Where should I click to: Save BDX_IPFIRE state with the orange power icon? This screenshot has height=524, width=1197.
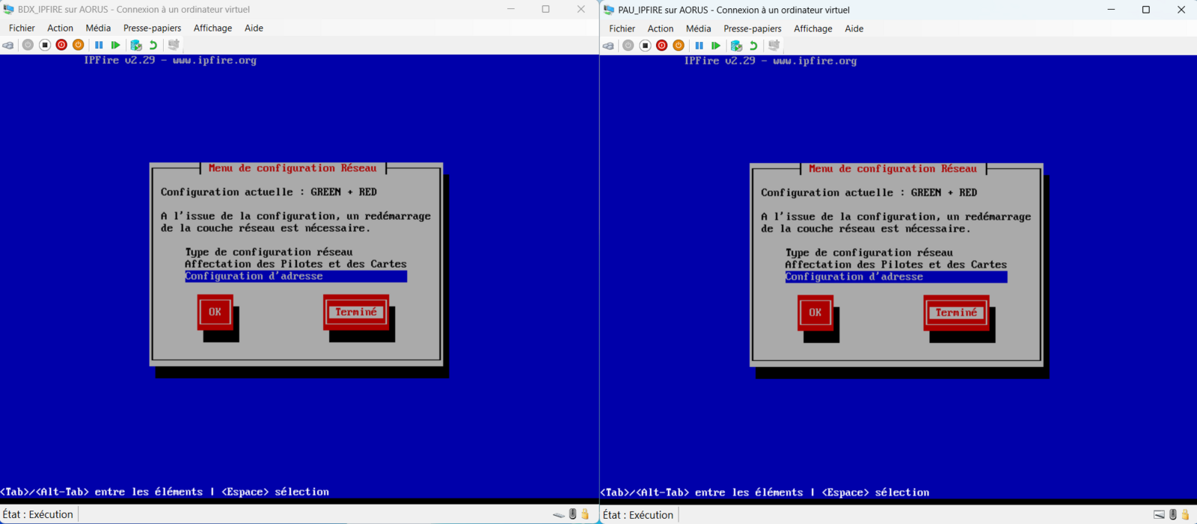pyautogui.click(x=79, y=45)
